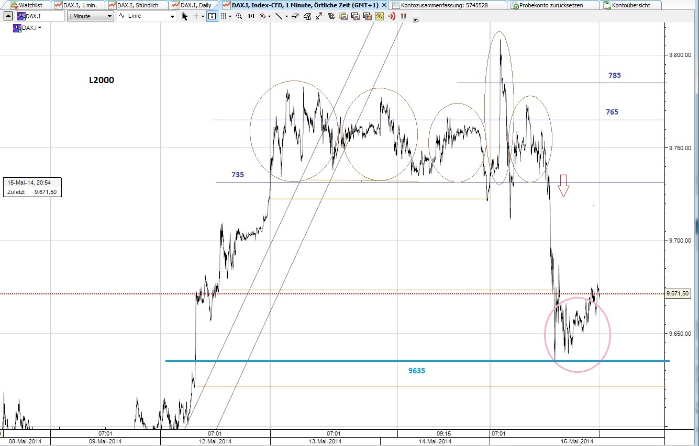Open the DAX.I Stündlich tab
This screenshot has height=446, width=699.
pos(137,4)
